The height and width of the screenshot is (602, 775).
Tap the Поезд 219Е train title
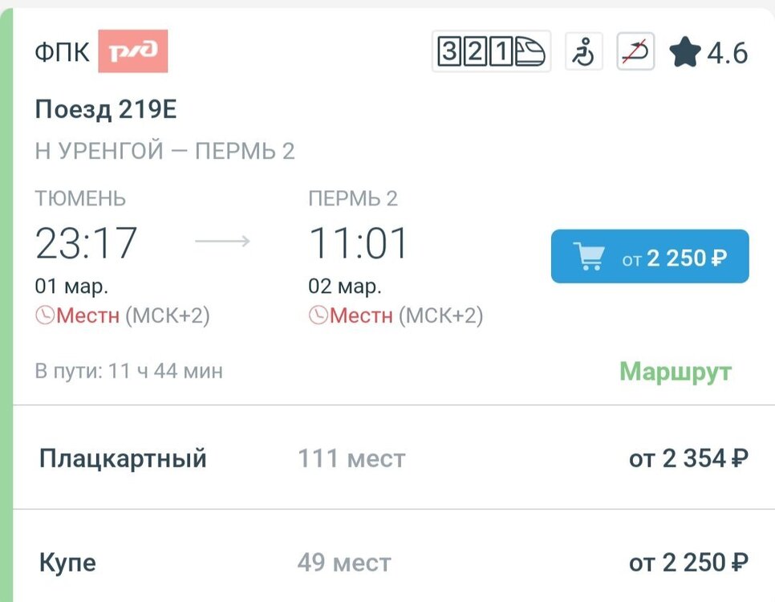(106, 109)
